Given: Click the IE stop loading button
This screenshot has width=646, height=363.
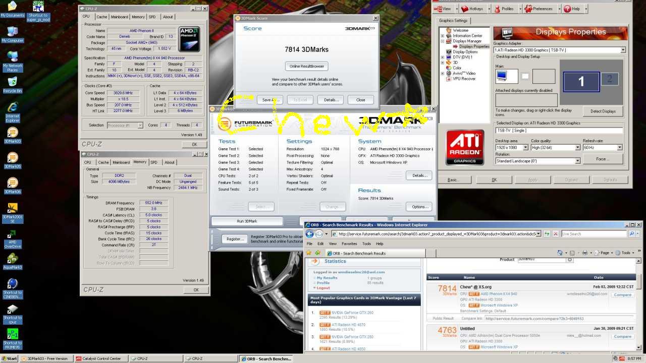Looking at the screenshot, I should pyautogui.click(x=556, y=234).
